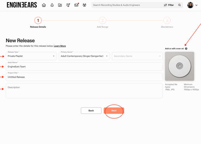
Task: Follow the Learn More link
Action: [60, 46]
